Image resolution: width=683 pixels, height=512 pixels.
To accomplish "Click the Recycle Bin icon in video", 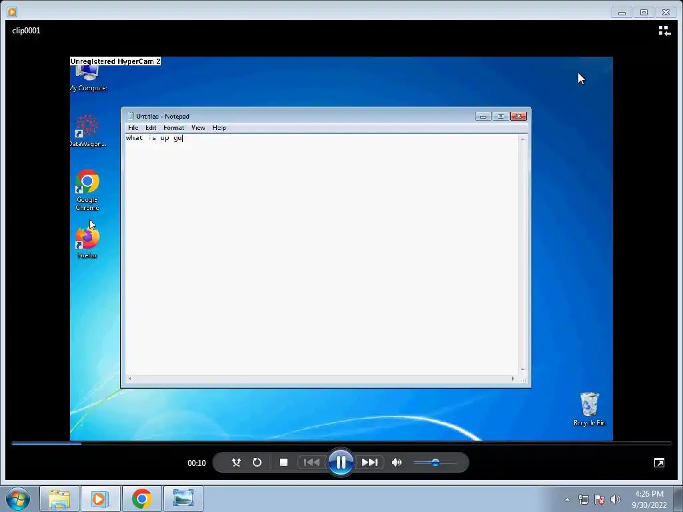I will [590, 409].
